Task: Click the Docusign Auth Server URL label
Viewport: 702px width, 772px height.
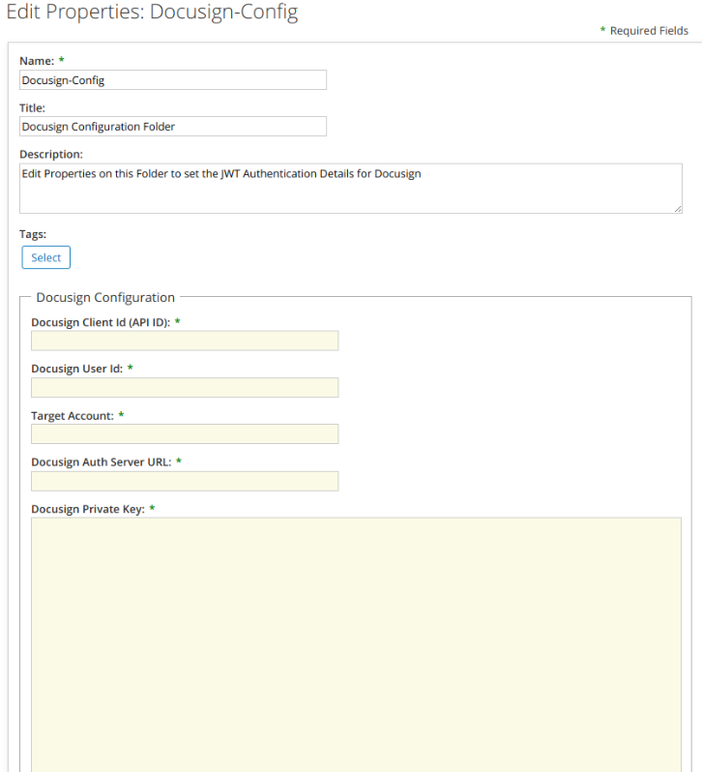Action: click(102, 461)
